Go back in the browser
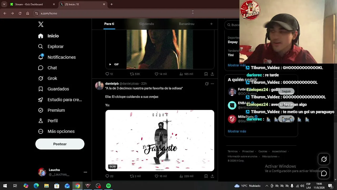337x190 pixels. 5,13
